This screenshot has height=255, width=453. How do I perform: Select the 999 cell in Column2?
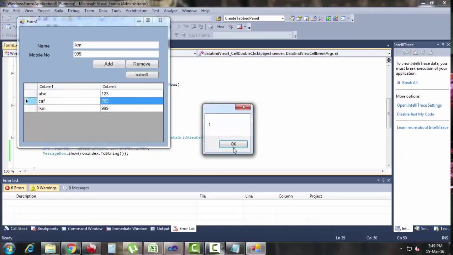(x=132, y=108)
